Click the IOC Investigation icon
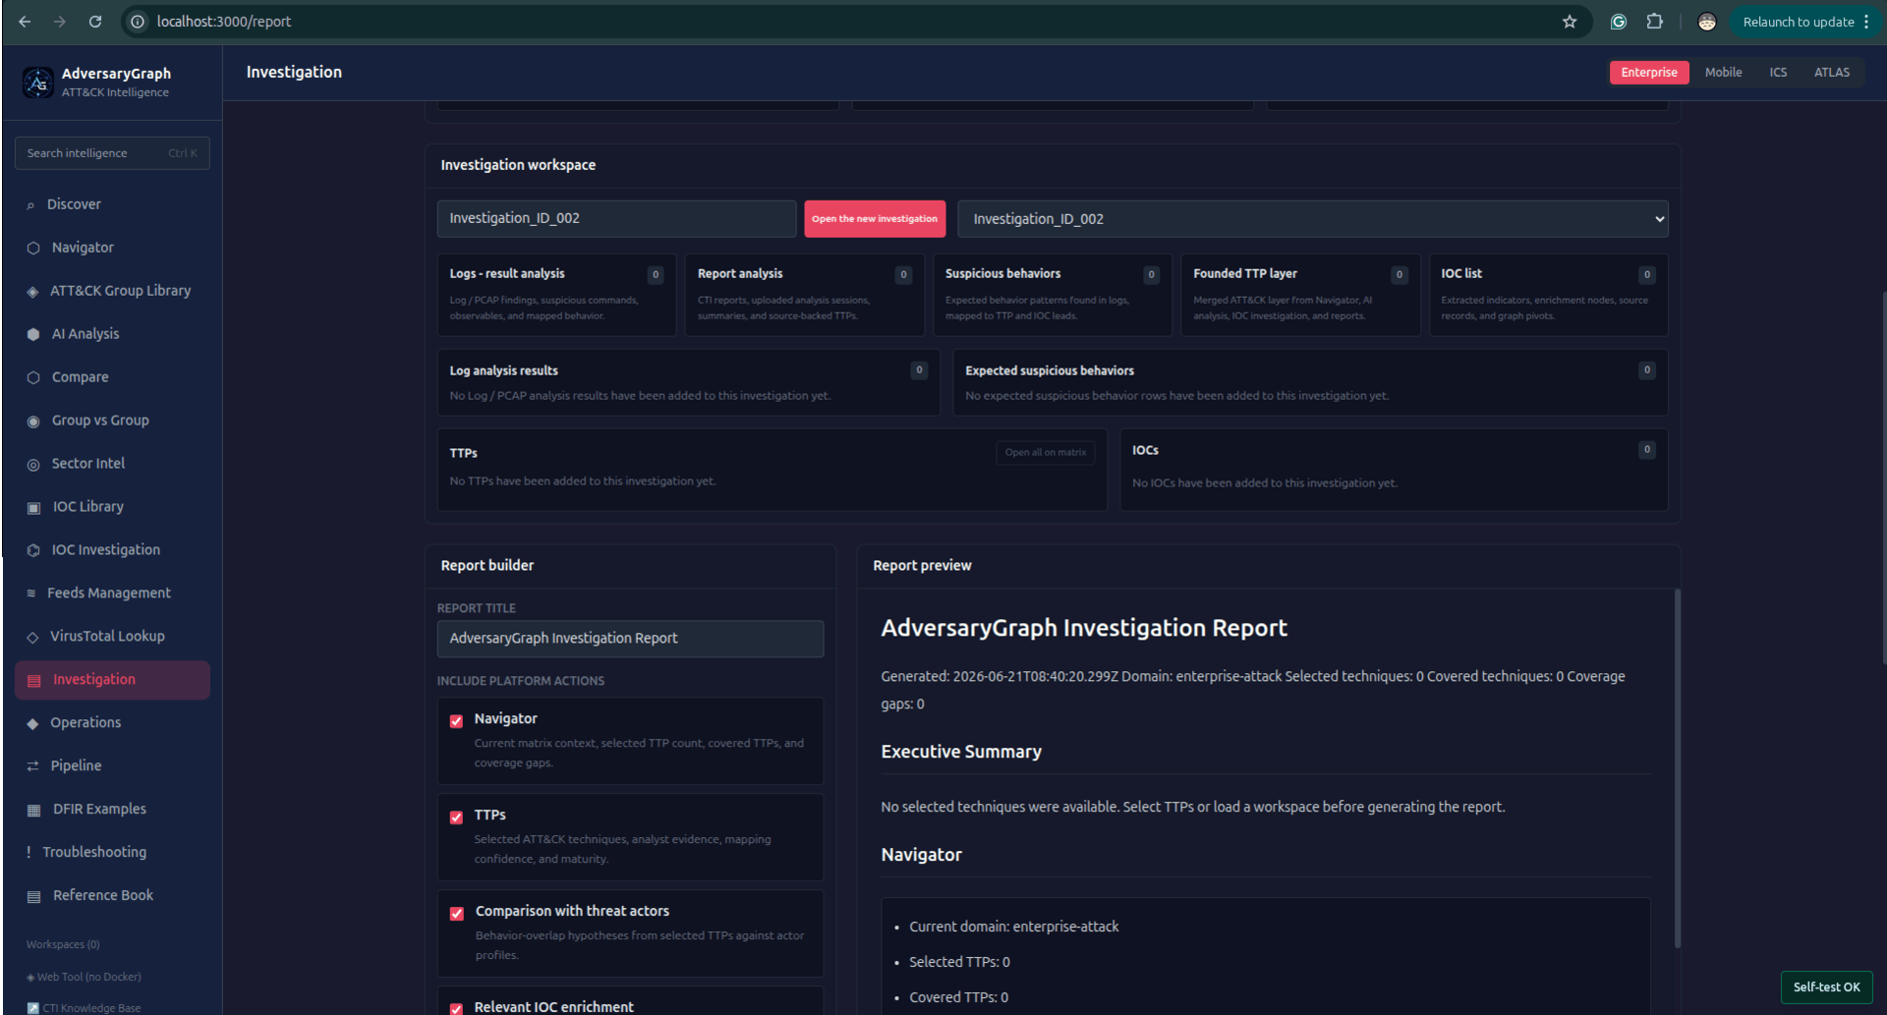1887x1015 pixels. pos(33,551)
